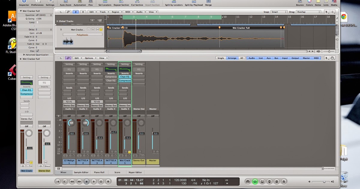Record-enable the Wet Cracker track header
Screen dimensions: 360x189
93,29
